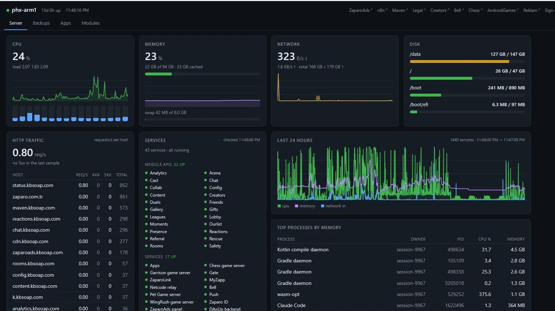Click the /boot disk usage bar
This screenshot has width=555, height=311.
point(467,95)
